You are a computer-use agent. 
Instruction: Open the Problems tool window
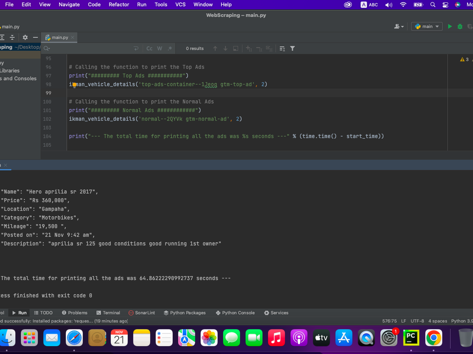point(75,312)
